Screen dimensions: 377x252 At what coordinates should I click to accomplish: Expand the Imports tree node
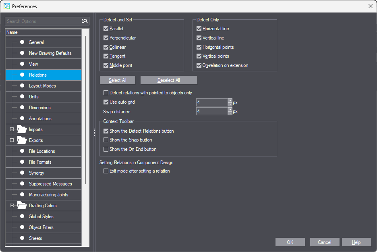tap(12, 129)
